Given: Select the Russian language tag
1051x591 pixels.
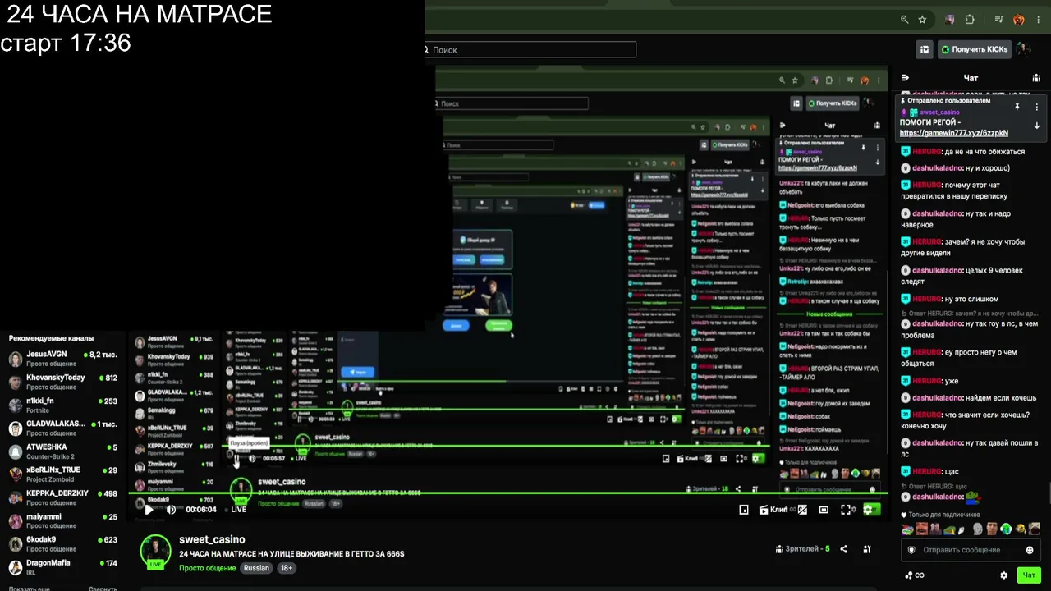Looking at the screenshot, I should (256, 568).
